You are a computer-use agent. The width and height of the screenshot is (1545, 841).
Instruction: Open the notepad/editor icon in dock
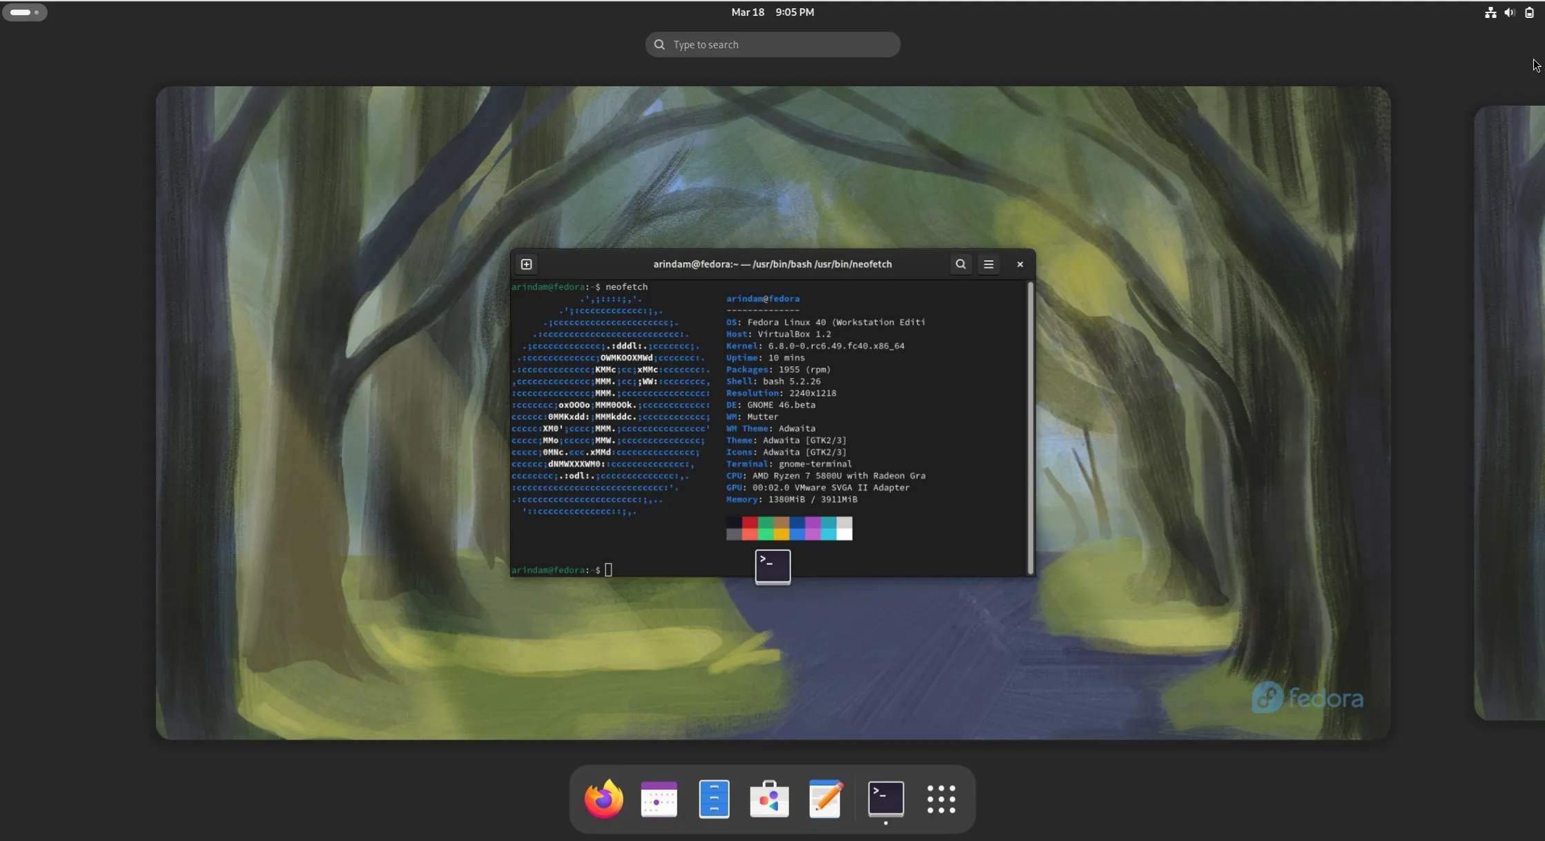827,797
